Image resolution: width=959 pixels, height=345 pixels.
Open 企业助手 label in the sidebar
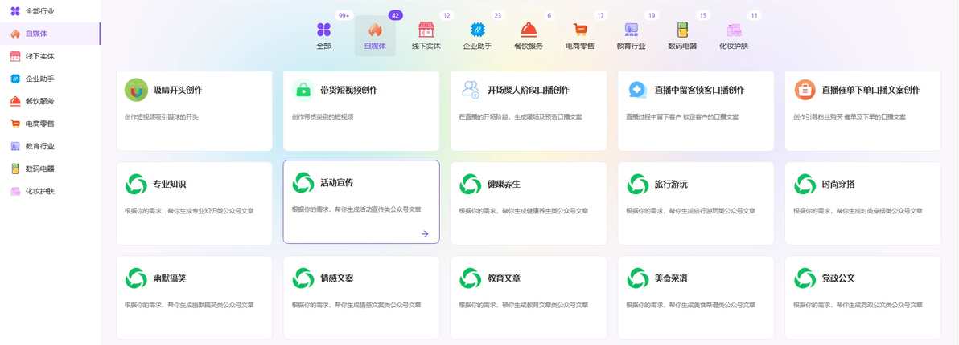click(x=39, y=79)
